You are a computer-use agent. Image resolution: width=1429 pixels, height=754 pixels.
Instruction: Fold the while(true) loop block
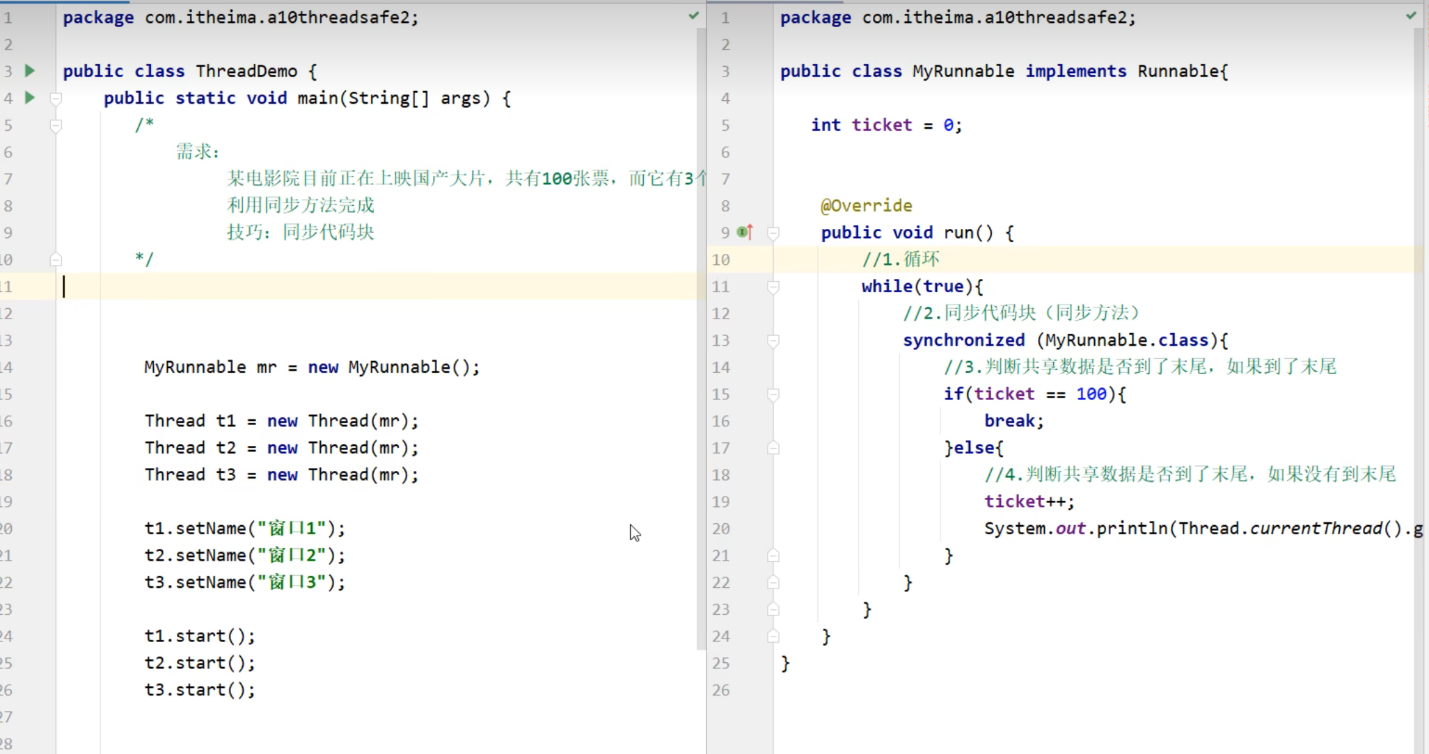[x=773, y=287]
